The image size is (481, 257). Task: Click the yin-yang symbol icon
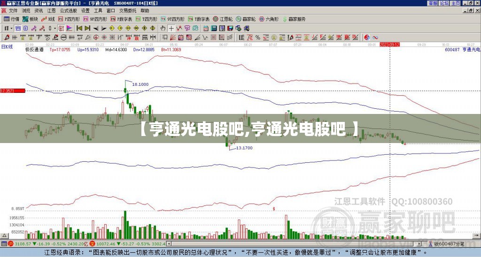(367, 38)
